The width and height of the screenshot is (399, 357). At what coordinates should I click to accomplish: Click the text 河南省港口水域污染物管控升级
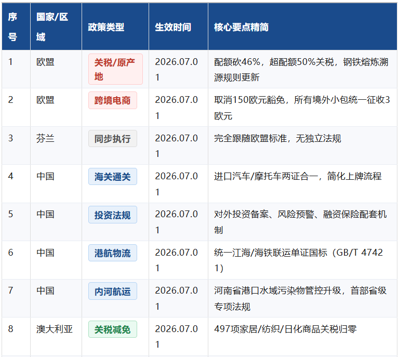coord(277,290)
